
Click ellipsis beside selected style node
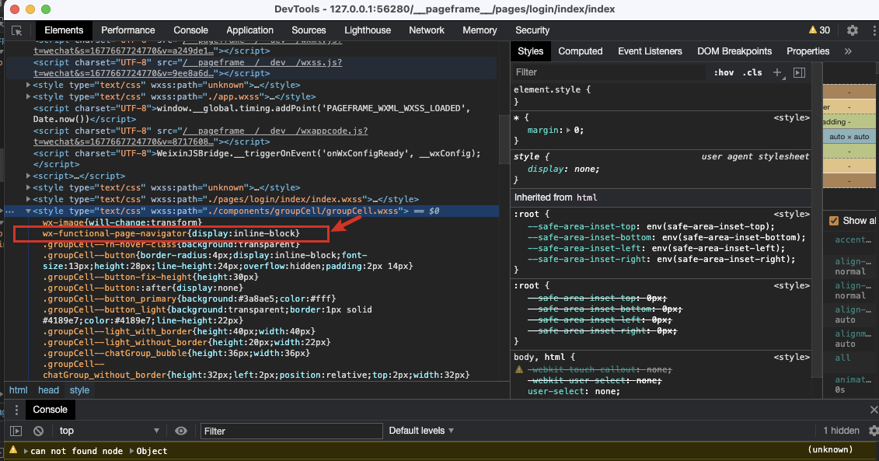point(10,211)
